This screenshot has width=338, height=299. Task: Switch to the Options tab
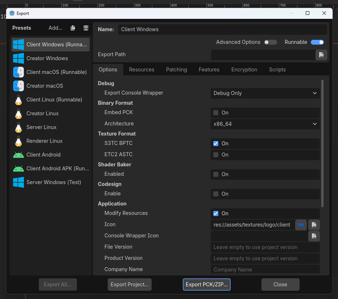tap(108, 70)
